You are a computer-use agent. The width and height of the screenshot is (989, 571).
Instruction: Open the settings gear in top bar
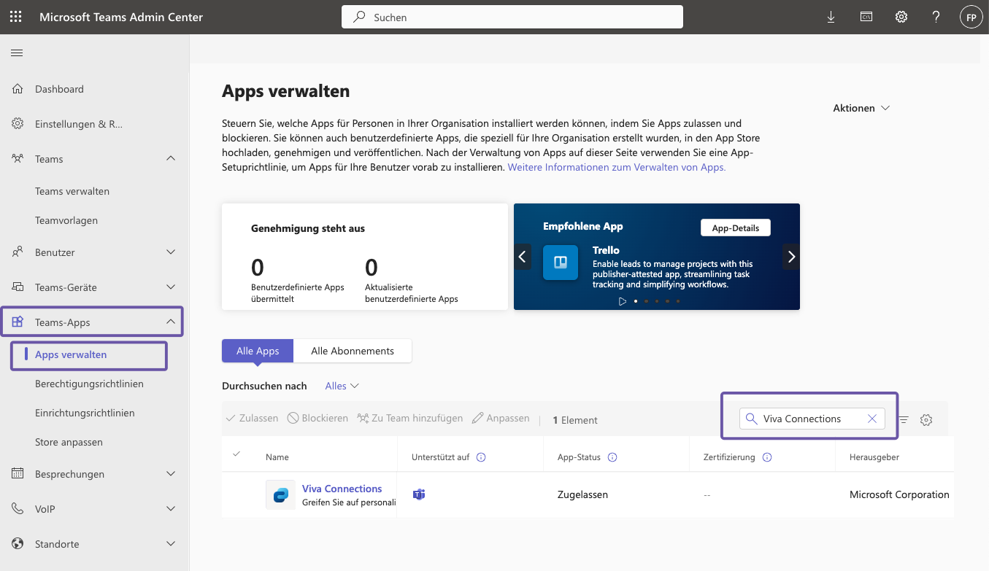coord(901,17)
